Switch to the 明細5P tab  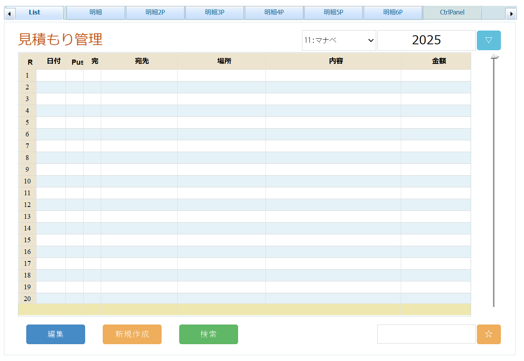[333, 13]
